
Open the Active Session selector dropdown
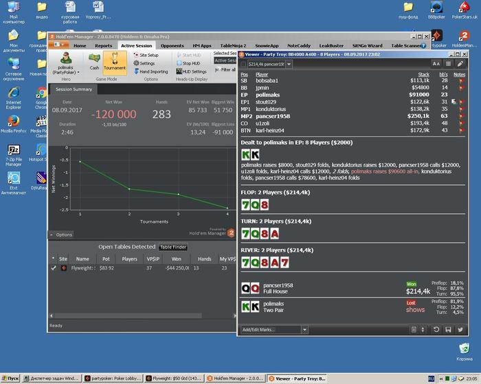point(225,60)
